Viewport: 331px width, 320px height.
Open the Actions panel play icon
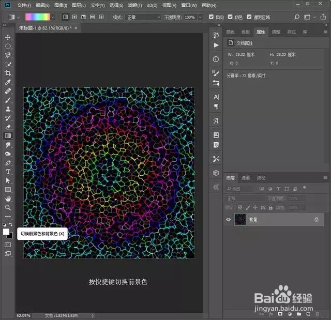[x=216, y=45]
